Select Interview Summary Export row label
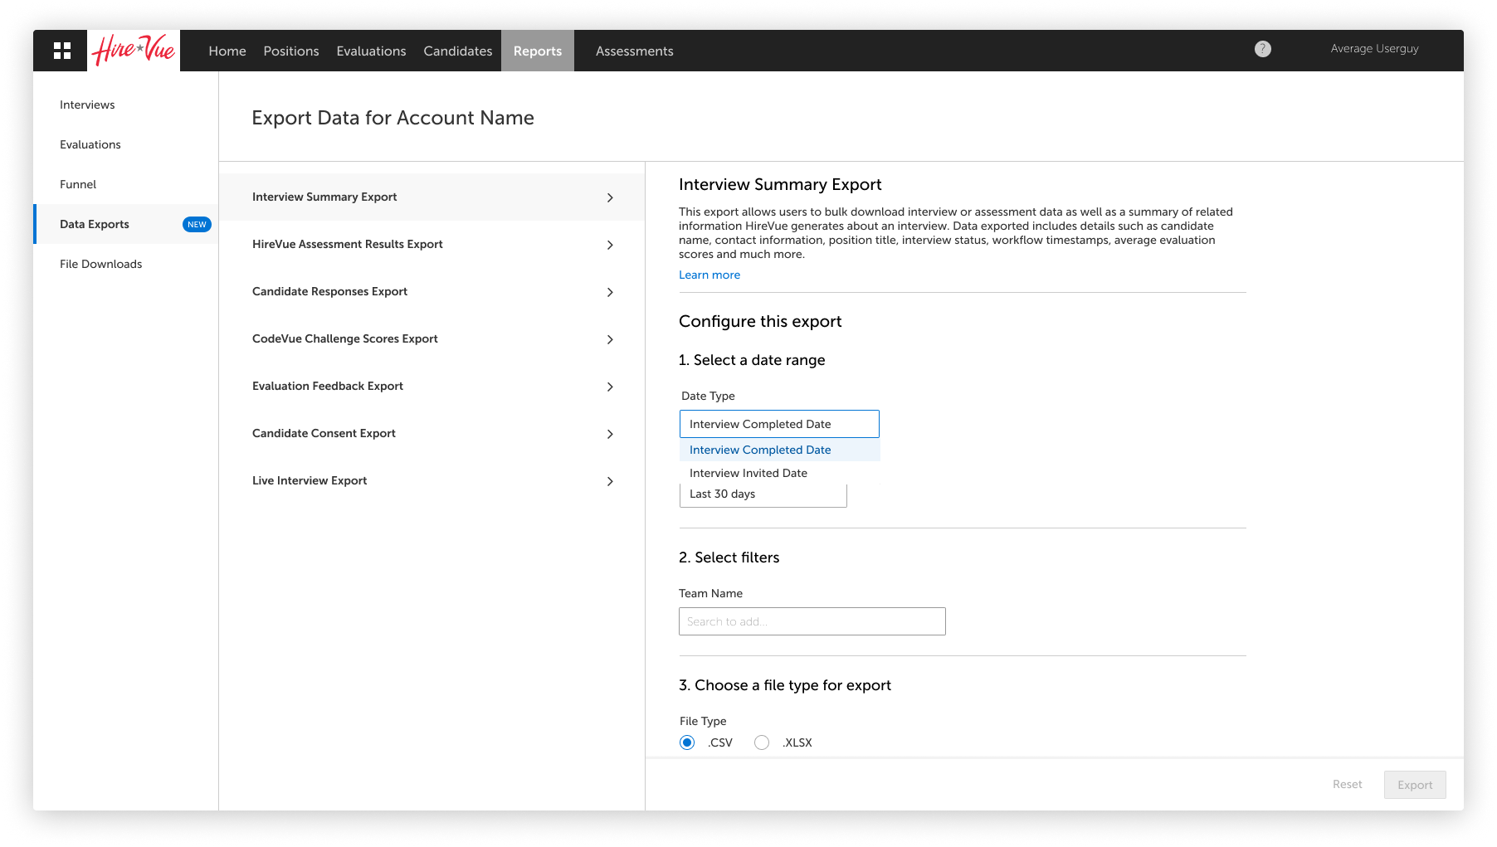Viewport: 1497px width, 847px height. pos(324,197)
